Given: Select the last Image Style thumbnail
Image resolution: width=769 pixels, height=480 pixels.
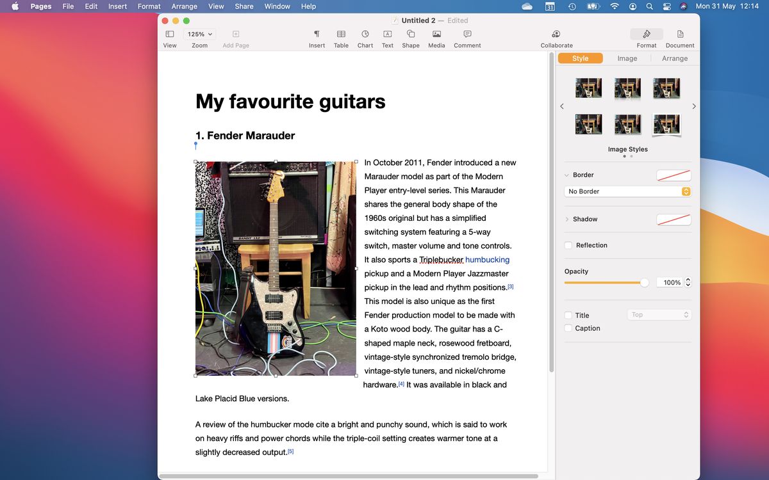Looking at the screenshot, I should 666,124.
